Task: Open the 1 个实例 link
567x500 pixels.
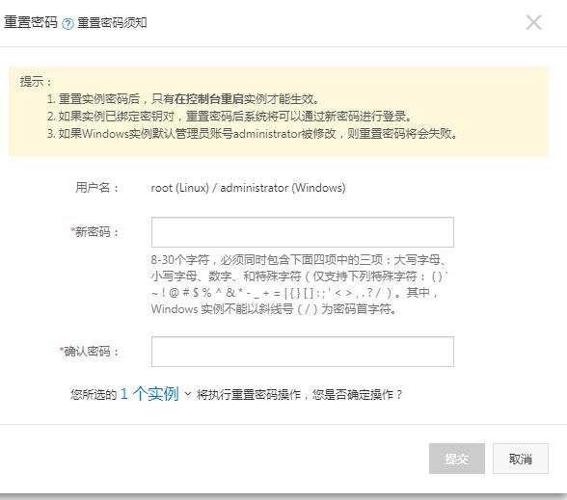Action: click(149, 394)
